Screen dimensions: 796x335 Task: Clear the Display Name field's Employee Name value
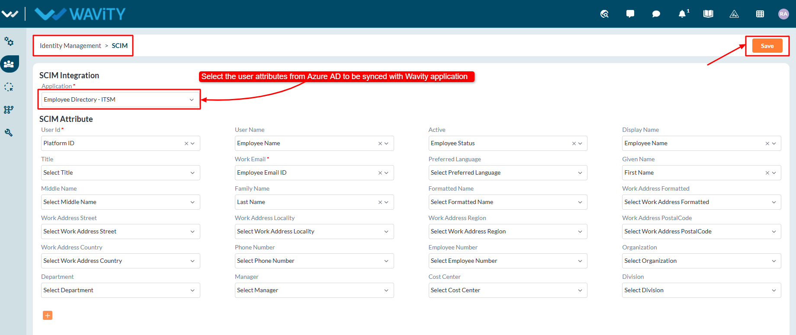click(767, 144)
